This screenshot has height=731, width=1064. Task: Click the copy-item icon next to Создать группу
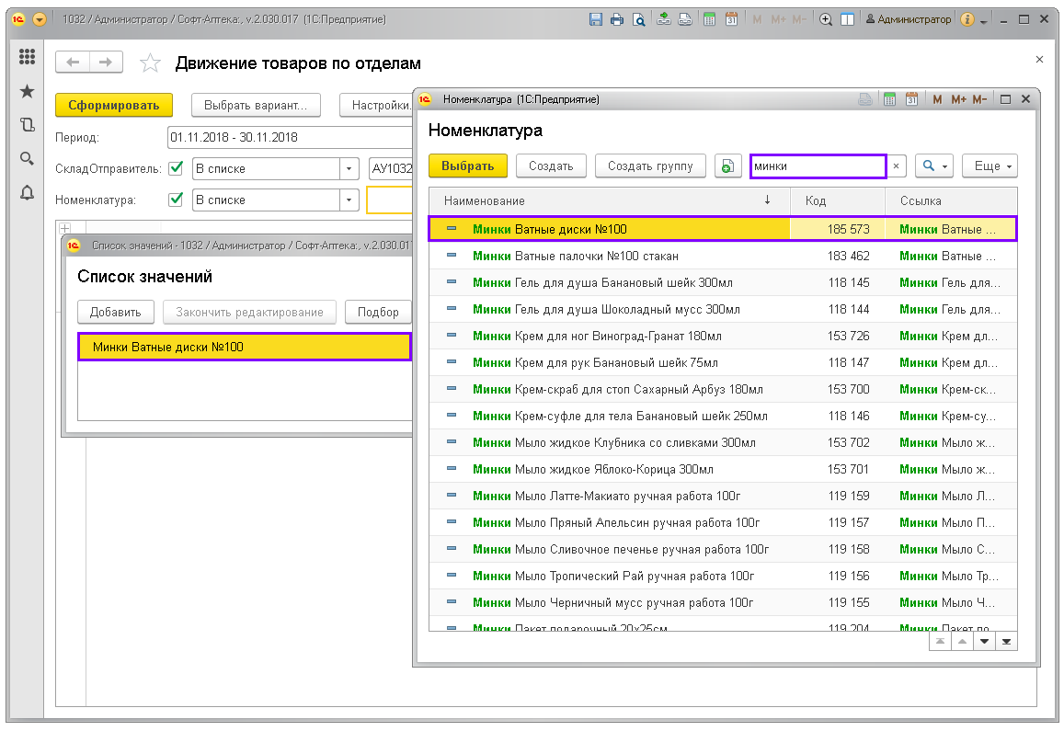[728, 166]
